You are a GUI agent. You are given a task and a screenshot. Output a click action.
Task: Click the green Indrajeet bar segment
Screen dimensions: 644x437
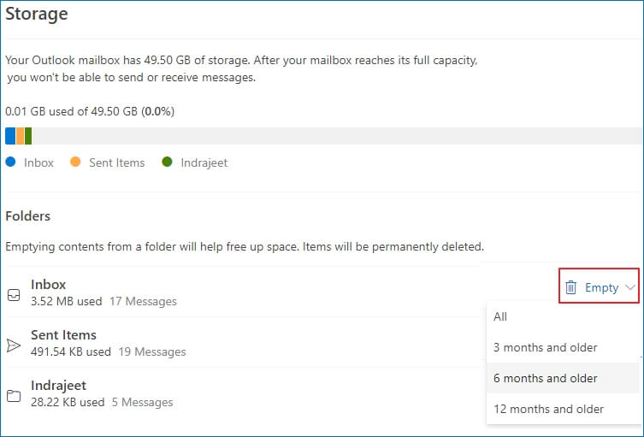click(28, 136)
